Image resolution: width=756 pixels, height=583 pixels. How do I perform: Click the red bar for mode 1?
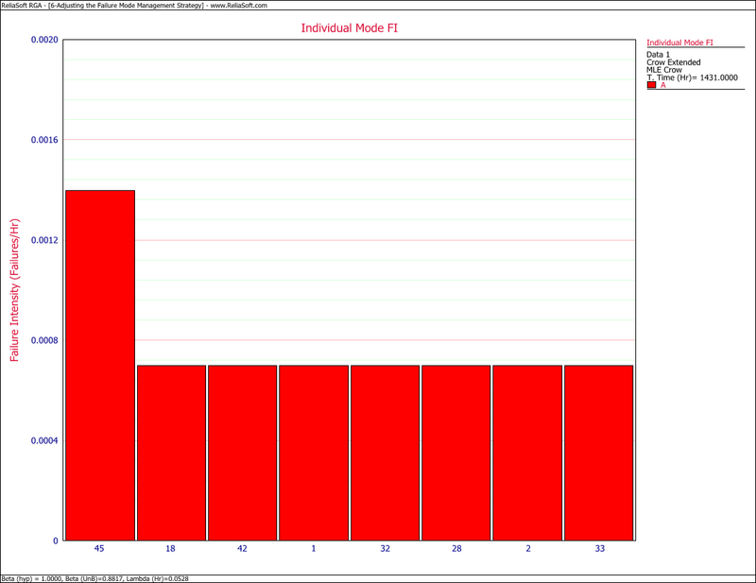pos(314,453)
